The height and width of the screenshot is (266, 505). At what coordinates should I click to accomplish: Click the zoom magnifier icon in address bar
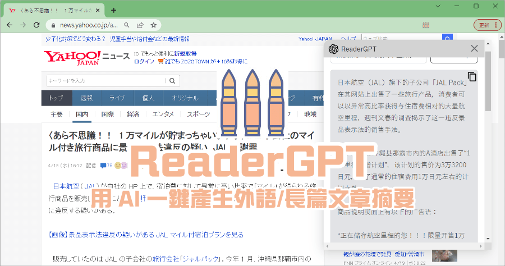(x=127, y=25)
